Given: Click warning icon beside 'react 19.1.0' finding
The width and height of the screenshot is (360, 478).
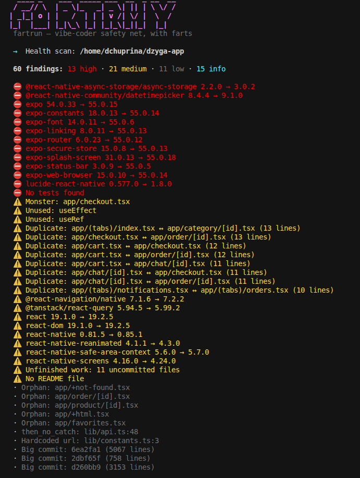Looking at the screenshot, I should [17, 317].
